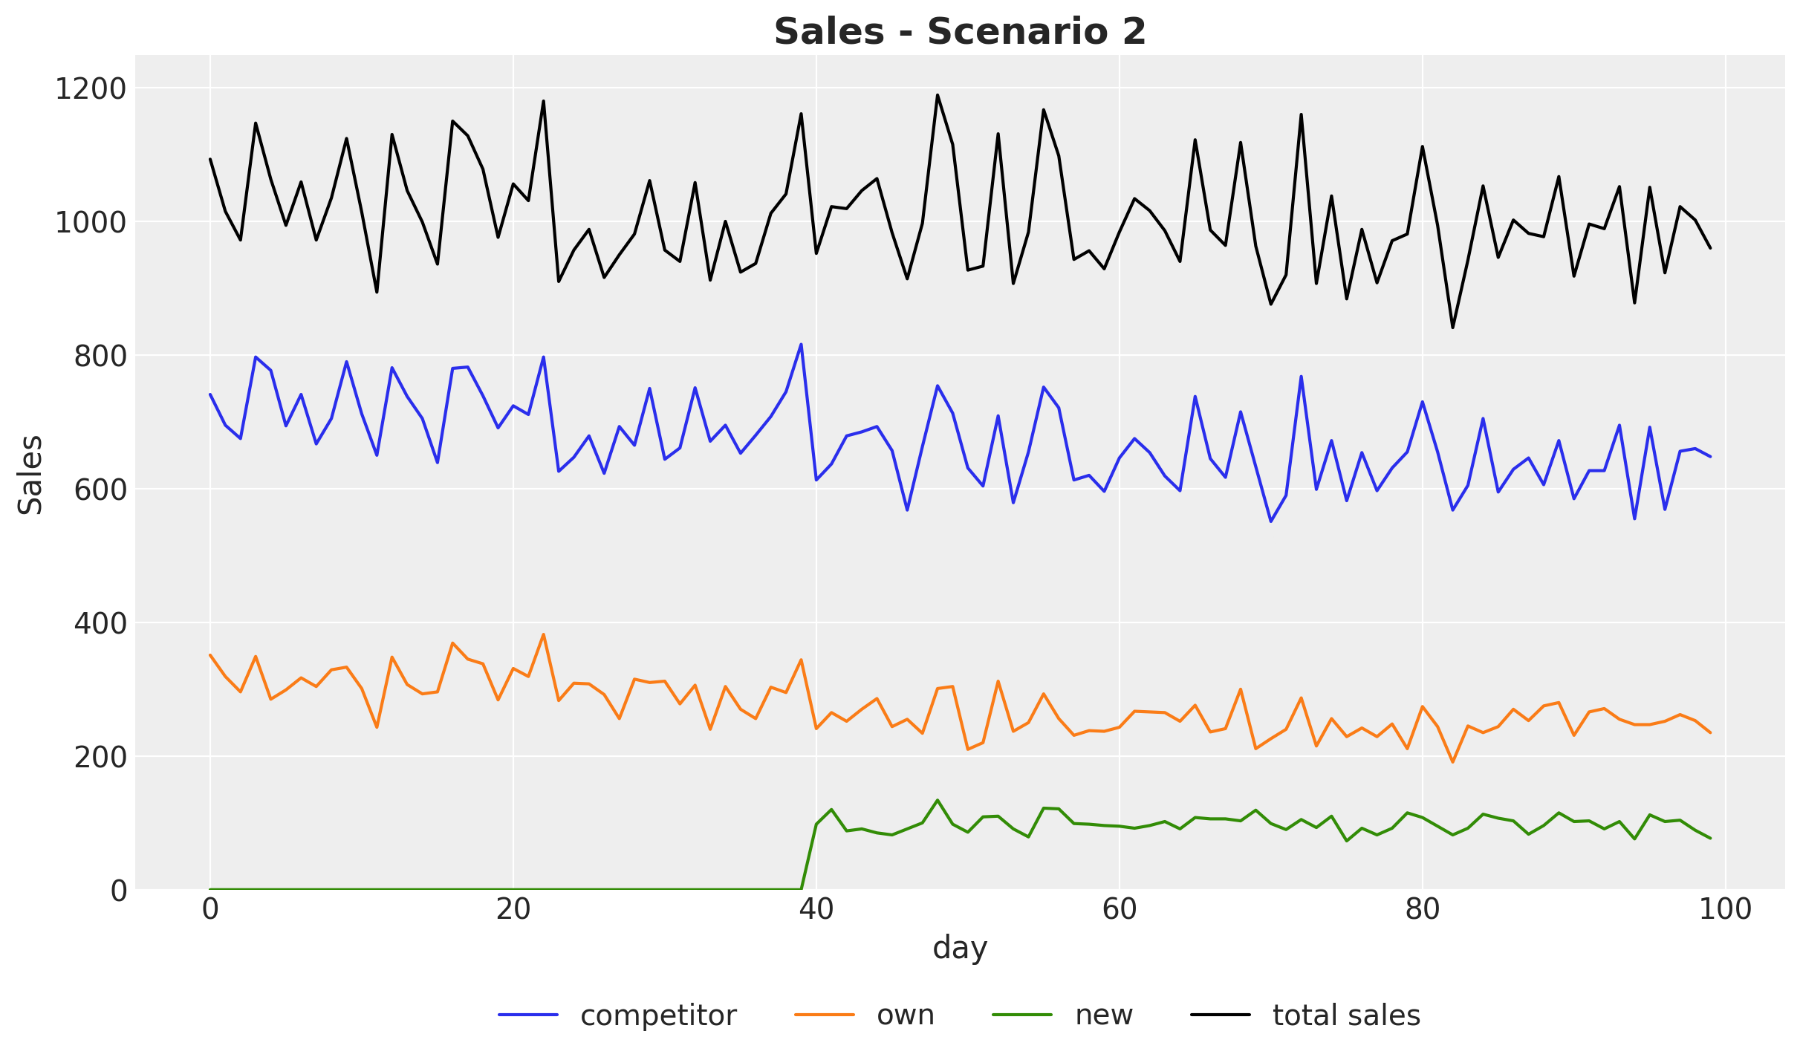The height and width of the screenshot is (1057, 1800).
Task: Click the 'day' x-axis label
Action: [960, 948]
